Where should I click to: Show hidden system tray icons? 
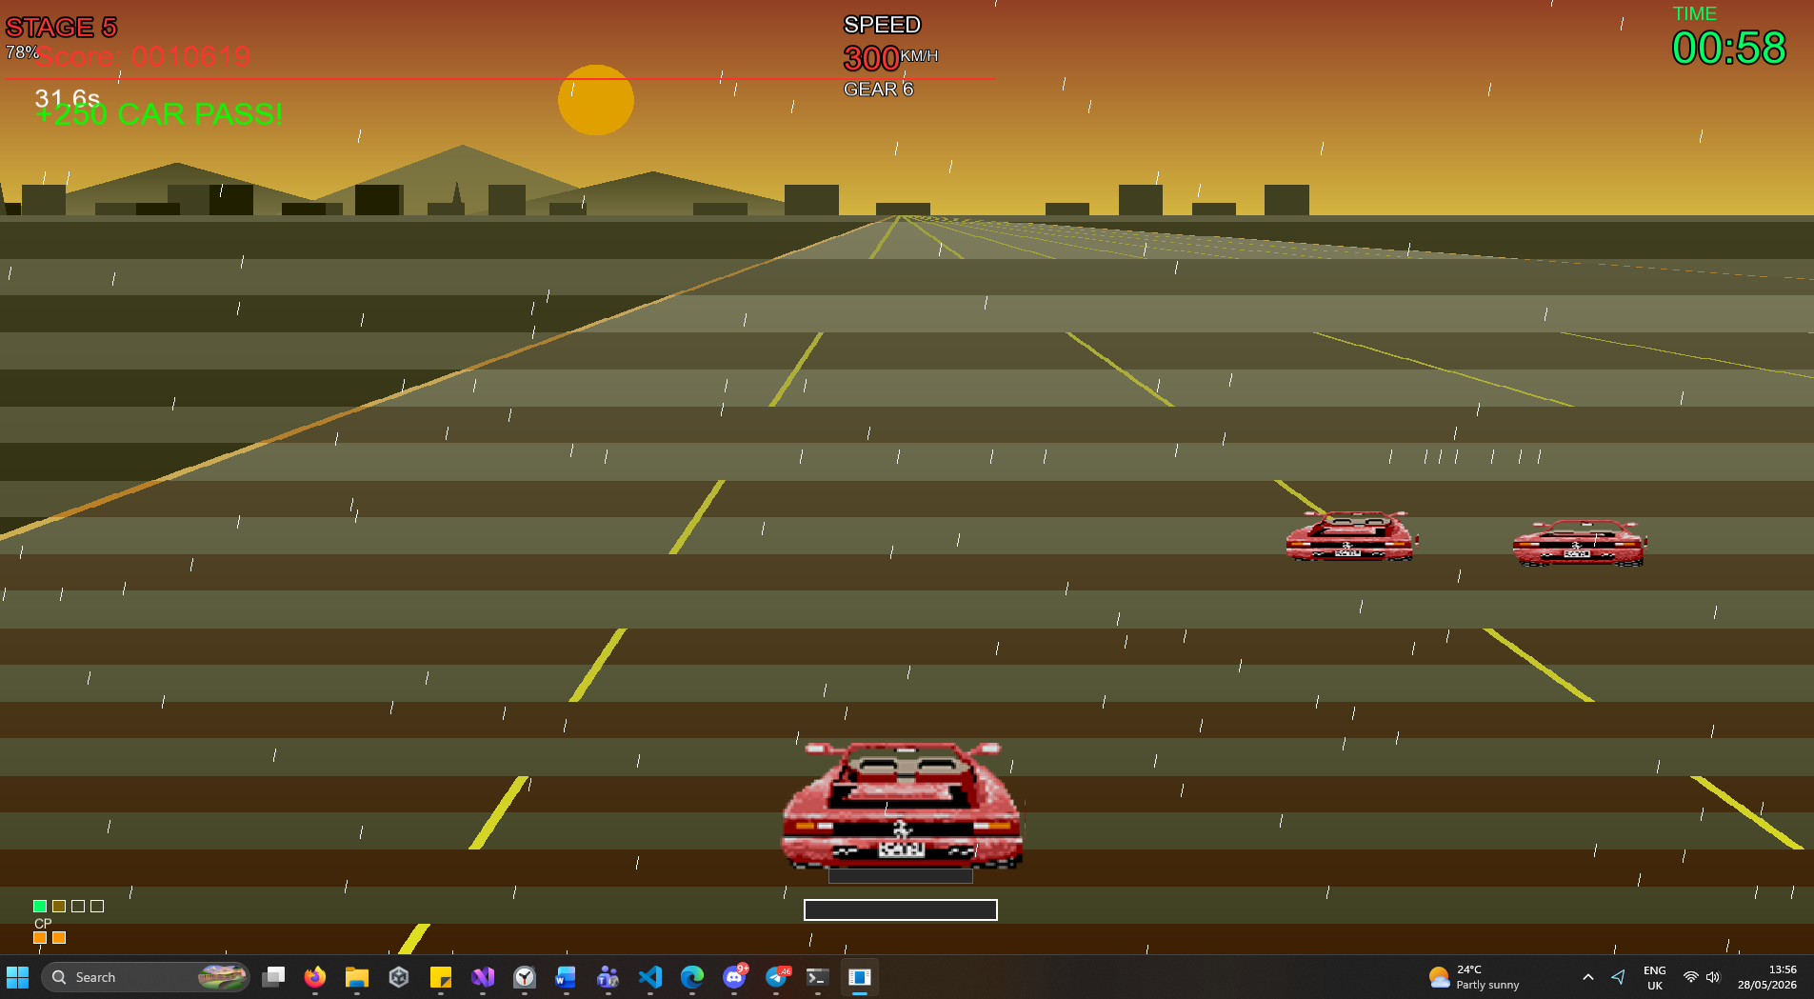(x=1588, y=977)
